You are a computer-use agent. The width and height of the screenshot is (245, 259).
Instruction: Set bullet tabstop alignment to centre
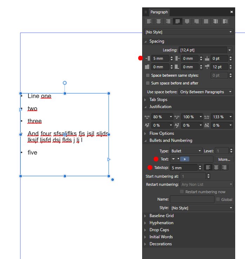coord(216,168)
